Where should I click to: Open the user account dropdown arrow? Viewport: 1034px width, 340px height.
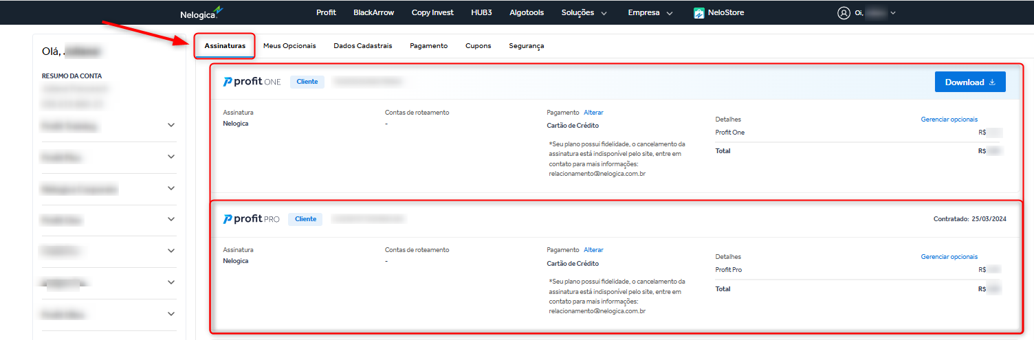pos(893,13)
